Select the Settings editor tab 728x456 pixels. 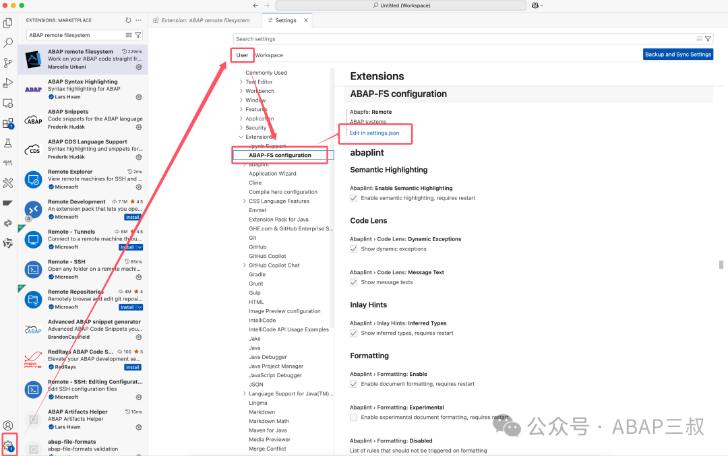tap(285, 20)
